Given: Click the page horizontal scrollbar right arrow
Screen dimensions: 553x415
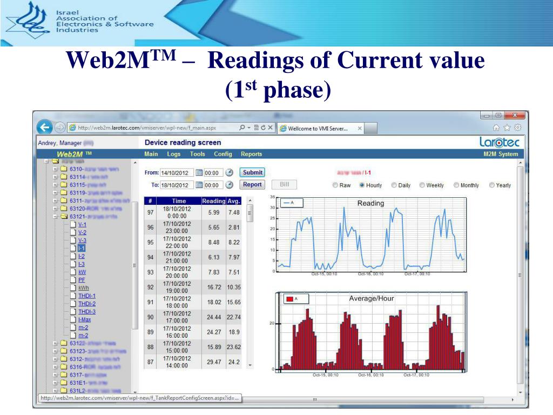Looking at the screenshot, I should coord(512,400).
